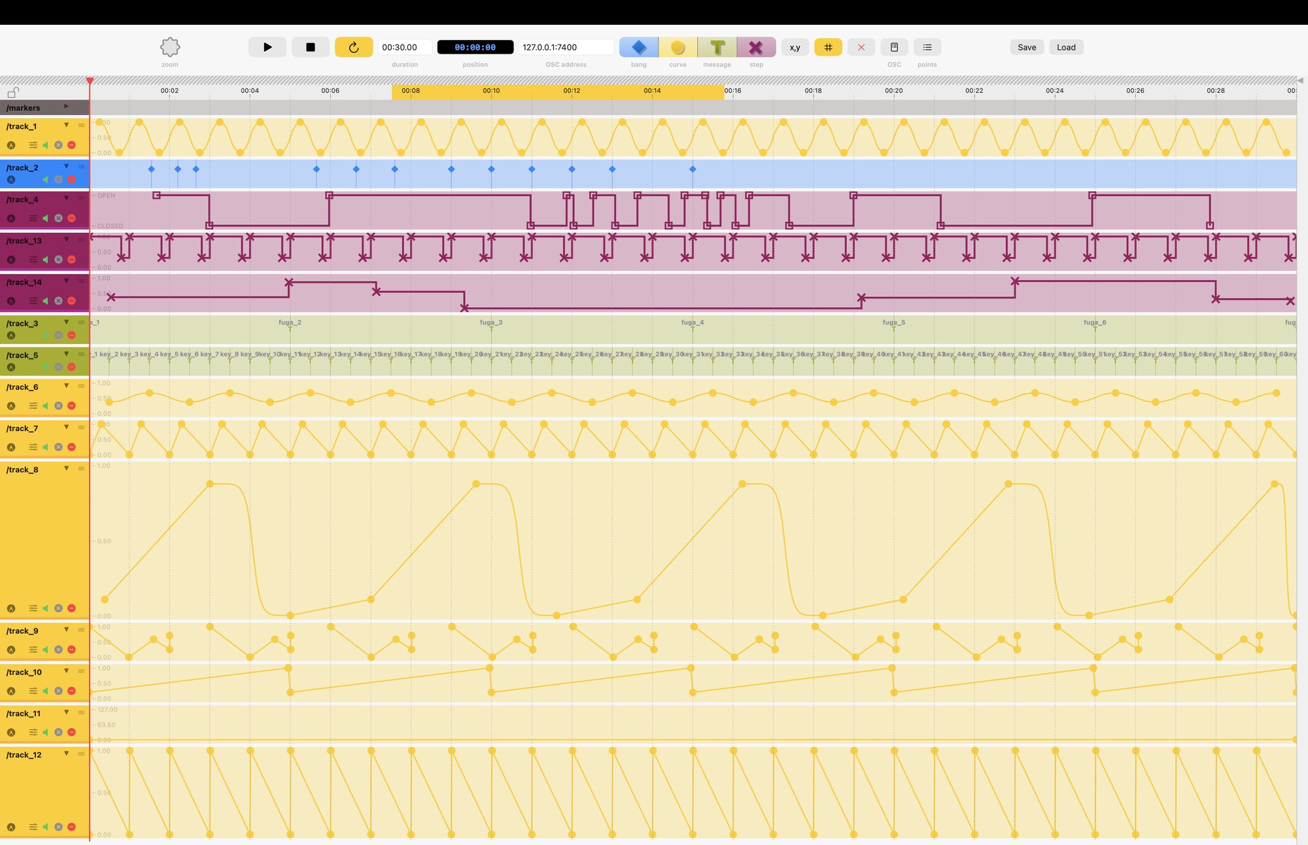
Task: Mute /track_1 with its green speaker
Action: point(46,145)
